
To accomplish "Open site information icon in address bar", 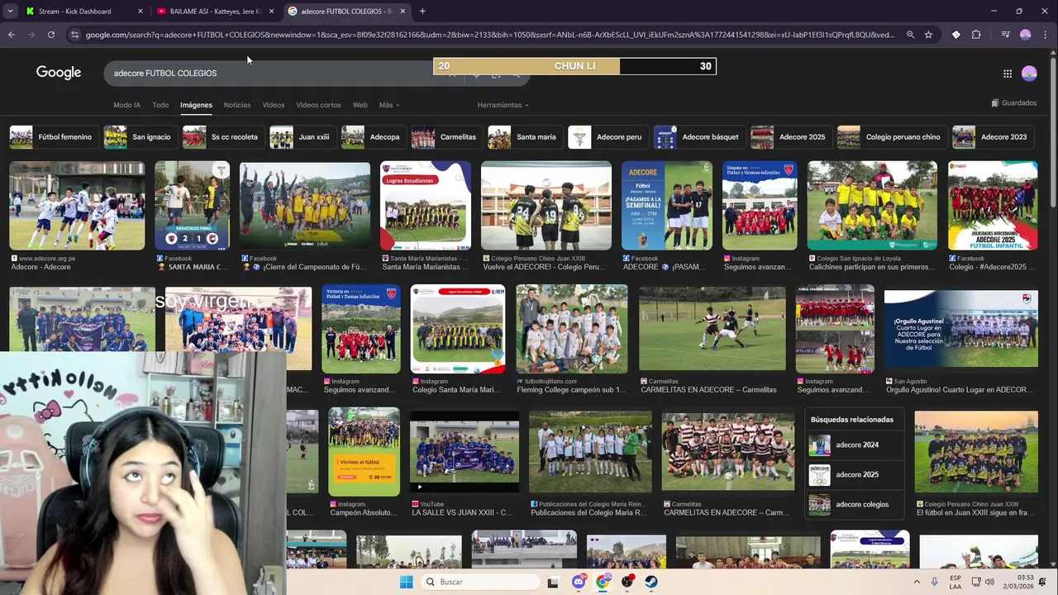I will point(74,35).
